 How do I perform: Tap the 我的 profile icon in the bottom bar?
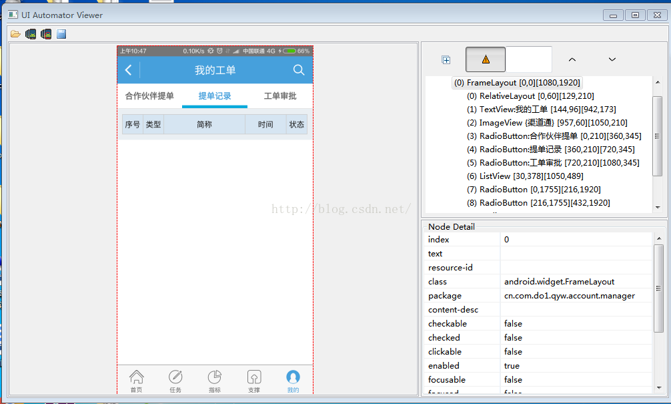pos(293,381)
